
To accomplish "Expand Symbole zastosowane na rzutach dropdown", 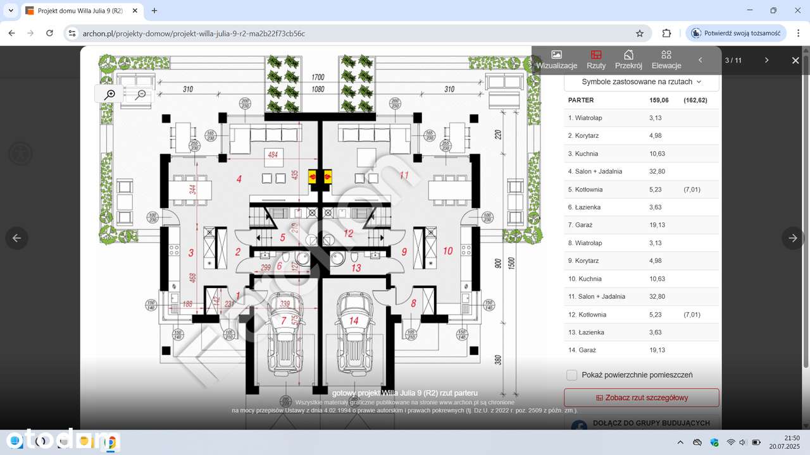I will tap(642, 82).
